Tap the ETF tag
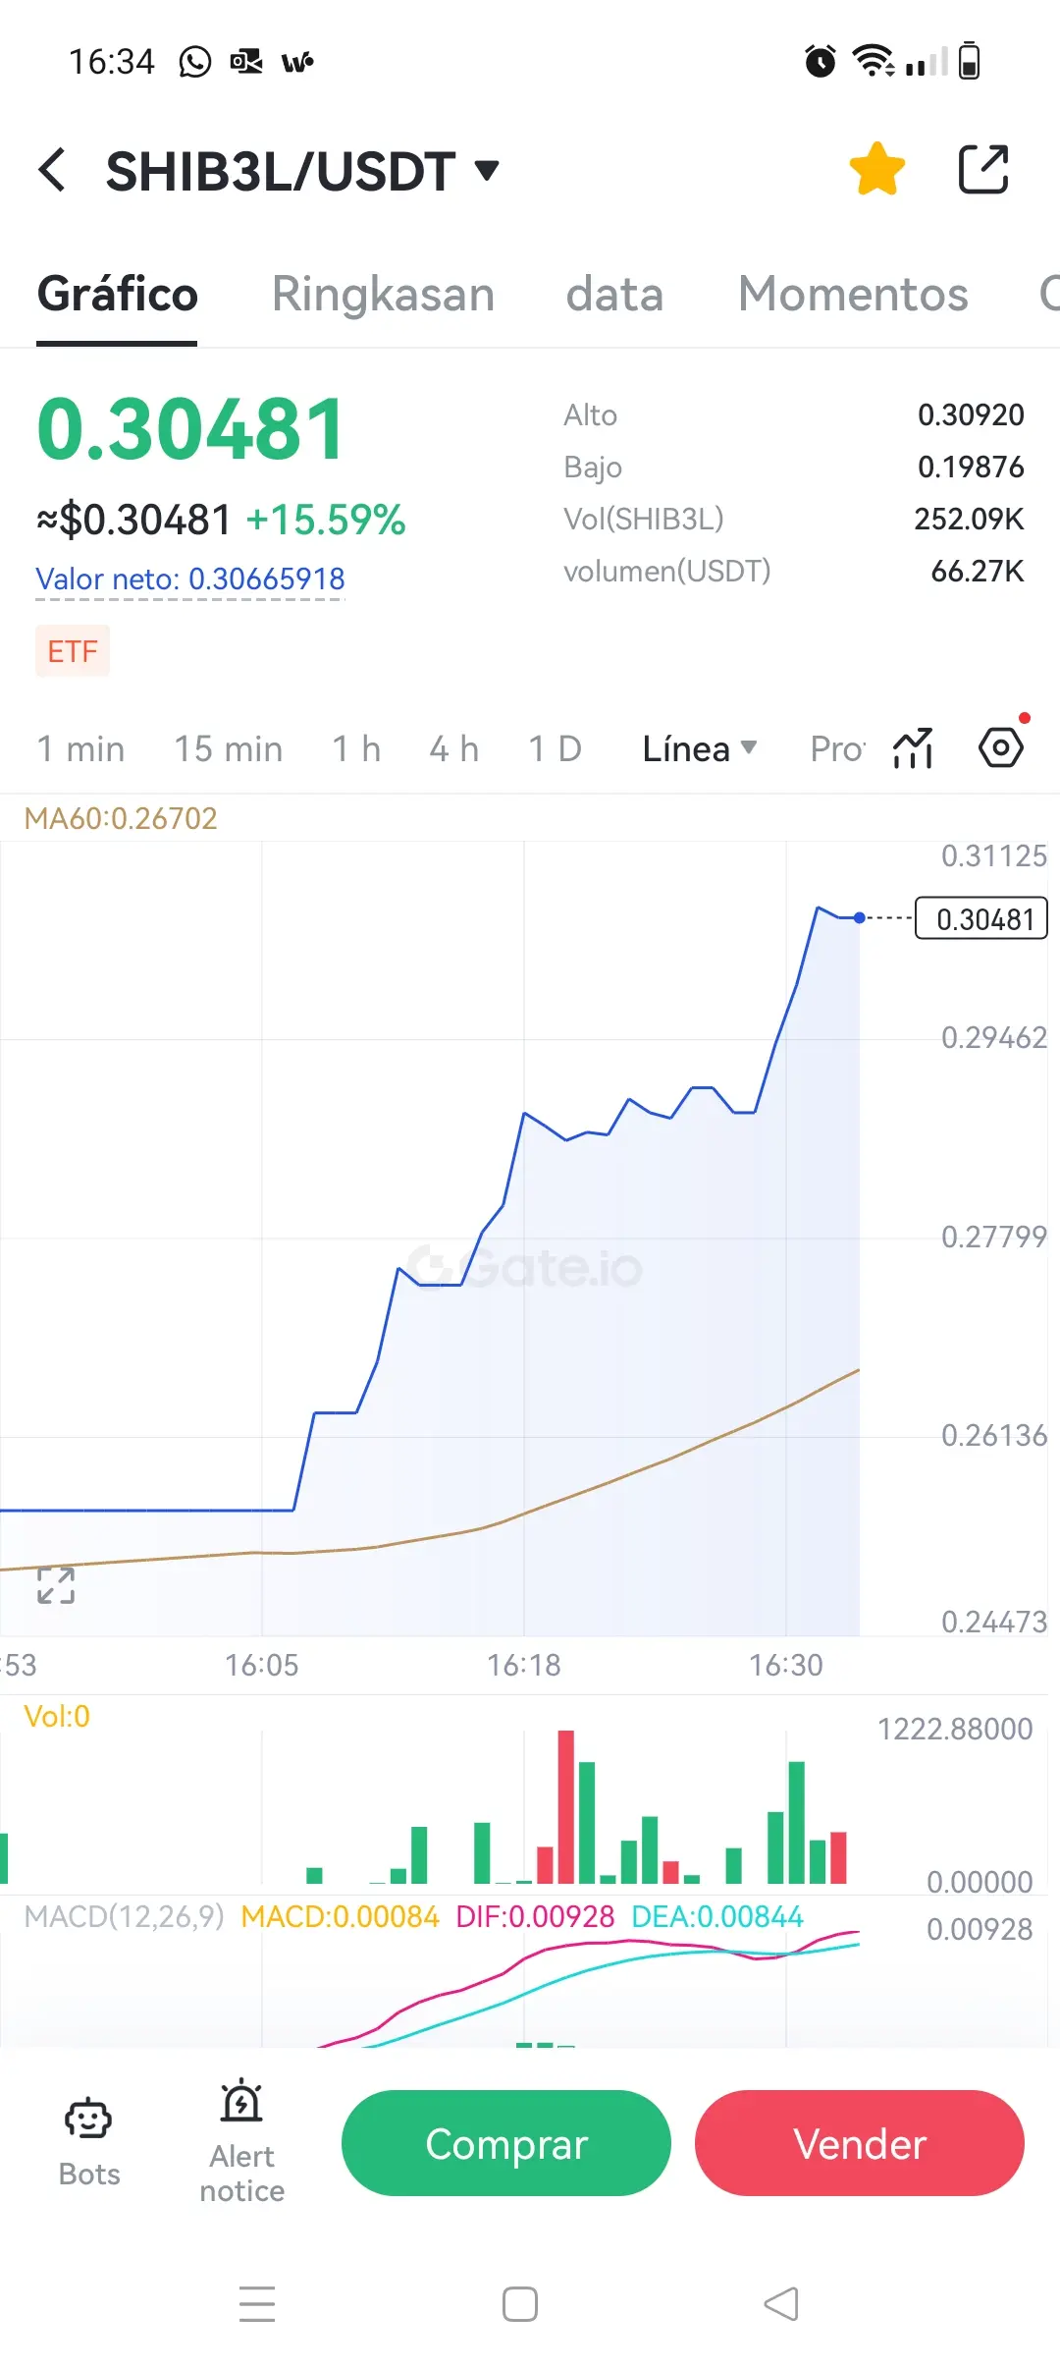1060x2369 pixels. [x=73, y=651]
